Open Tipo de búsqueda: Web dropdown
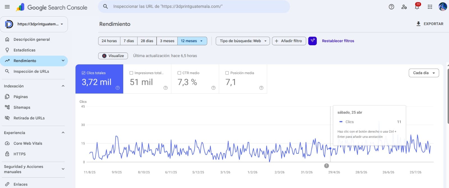 click(x=243, y=41)
